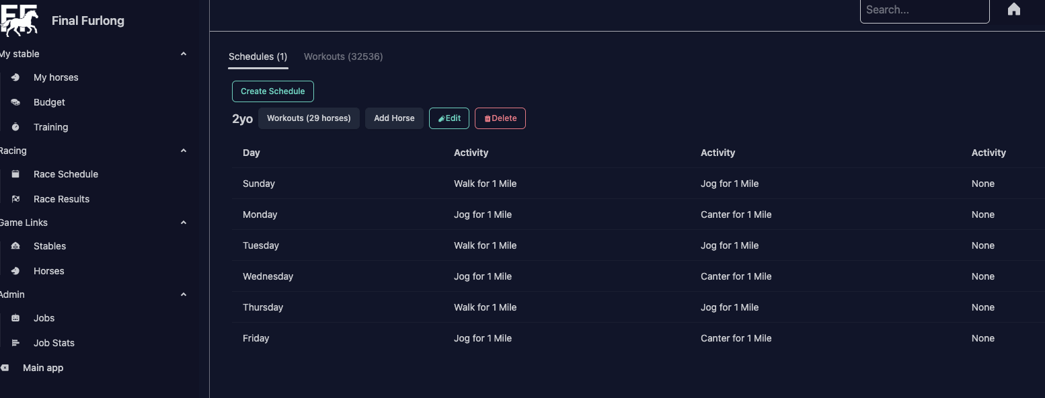Viewport: 1045px width, 398px height.
Task: Click the Race Schedule calendar icon
Action: (x=15, y=174)
